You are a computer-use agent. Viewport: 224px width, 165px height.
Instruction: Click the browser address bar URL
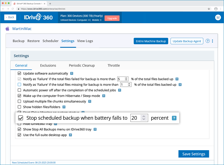tap(43, 9)
